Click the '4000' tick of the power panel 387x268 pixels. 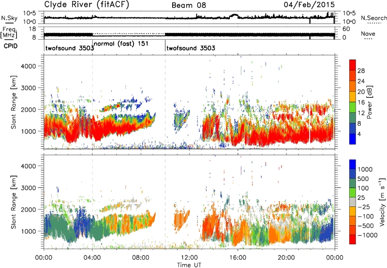point(28,66)
